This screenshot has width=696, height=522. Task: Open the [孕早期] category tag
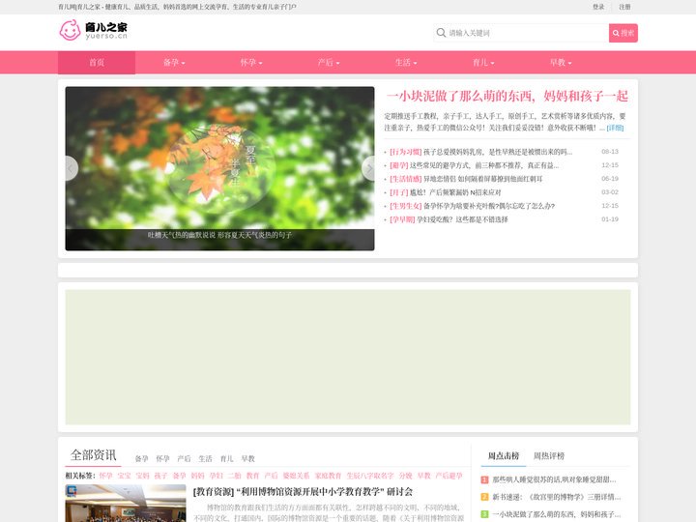tap(402, 219)
